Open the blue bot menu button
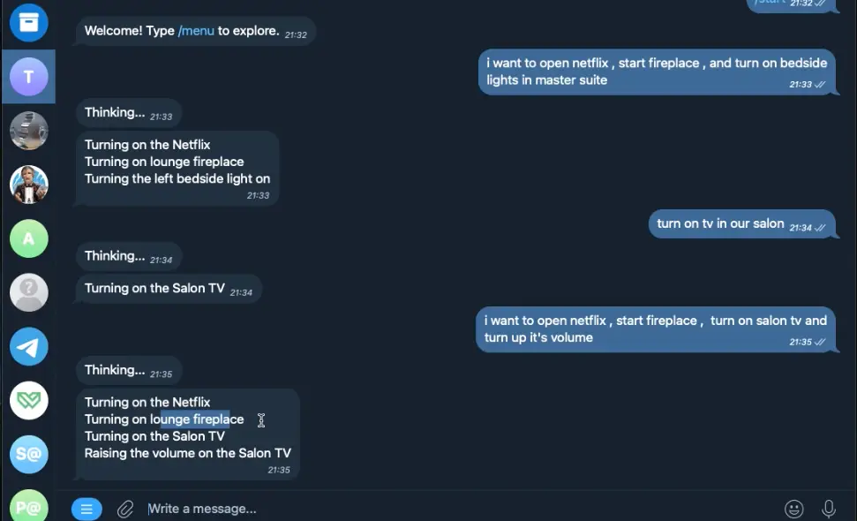 86,509
